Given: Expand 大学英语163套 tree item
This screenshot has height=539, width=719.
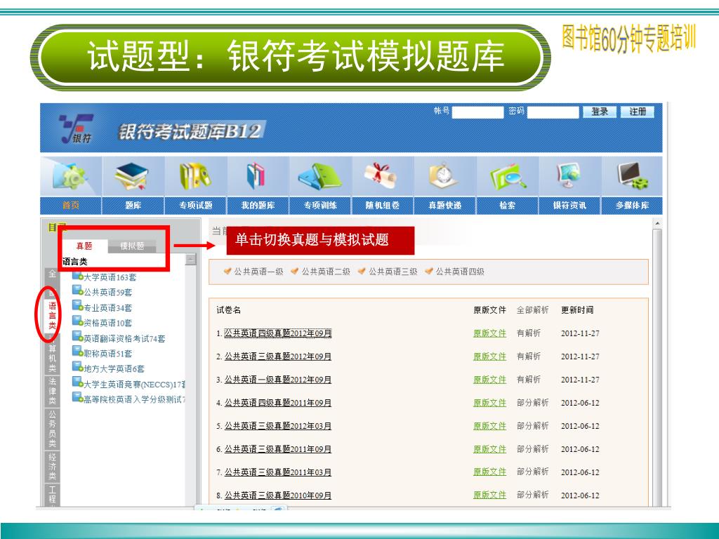Looking at the screenshot, I should 110,277.
